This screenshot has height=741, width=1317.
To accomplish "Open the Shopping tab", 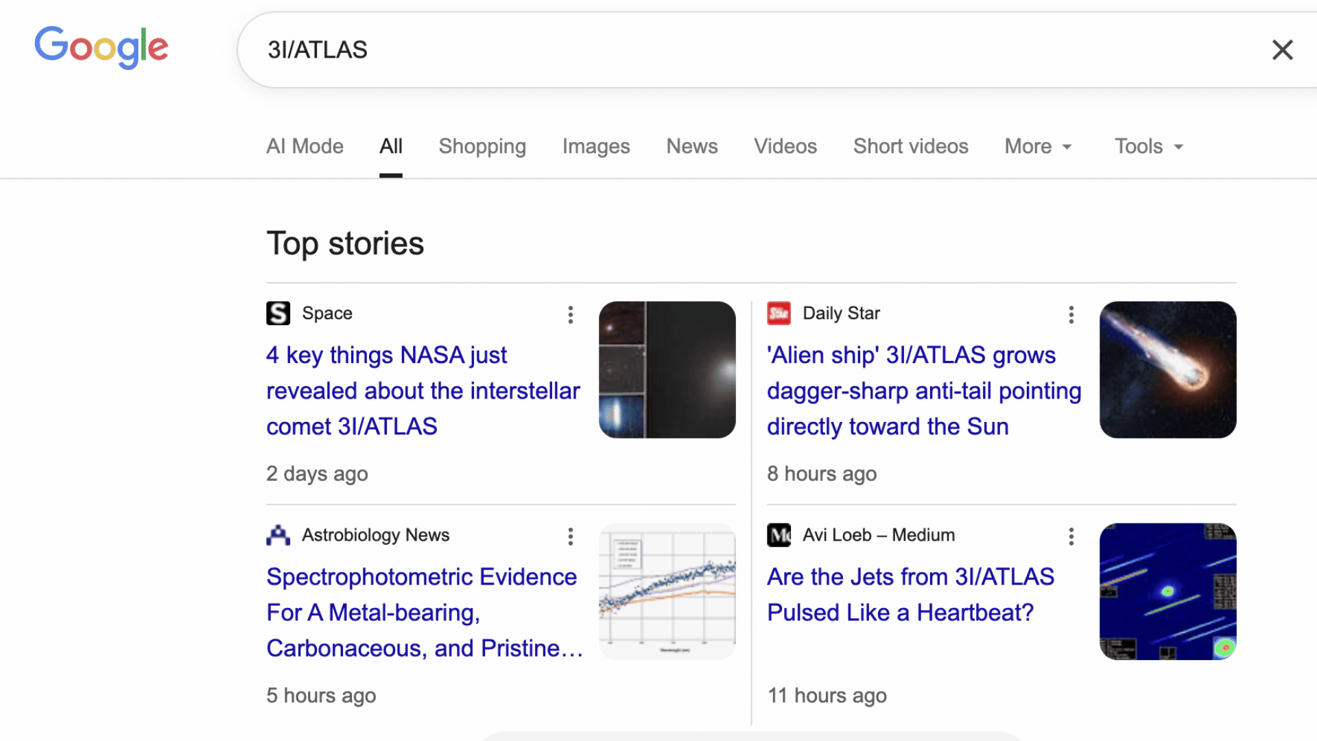I will pyautogui.click(x=482, y=146).
